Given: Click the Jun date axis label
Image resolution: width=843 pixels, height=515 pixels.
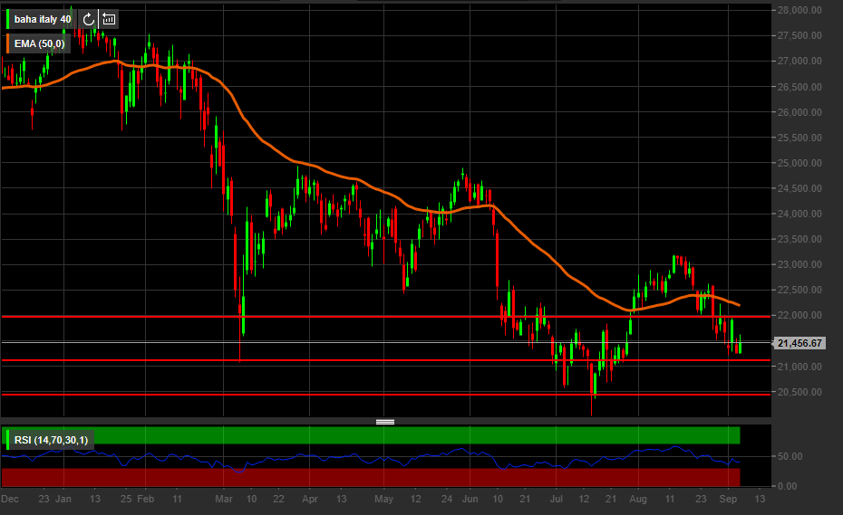Looking at the screenshot, I should coord(470,499).
